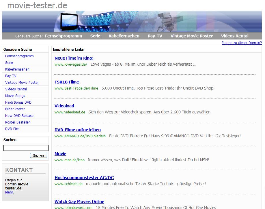Image resolution: width=265 pixels, height=209 pixels.
Task: Select Kabelfernsehen in top navigation bar
Action: point(124,36)
